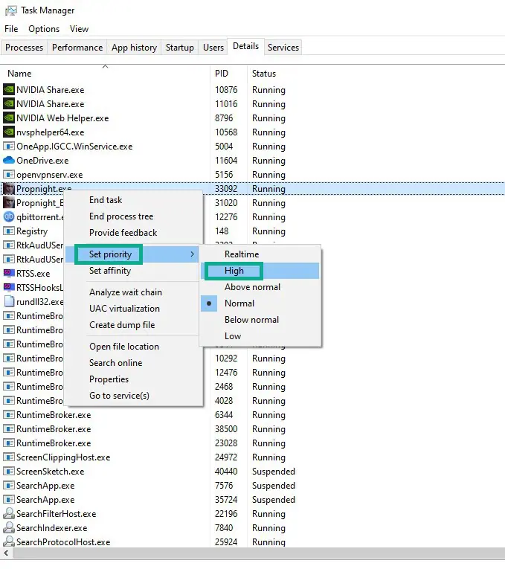505x569 pixels.
Task: Click the SearchProtocolHost.exe icon
Action: point(9,541)
